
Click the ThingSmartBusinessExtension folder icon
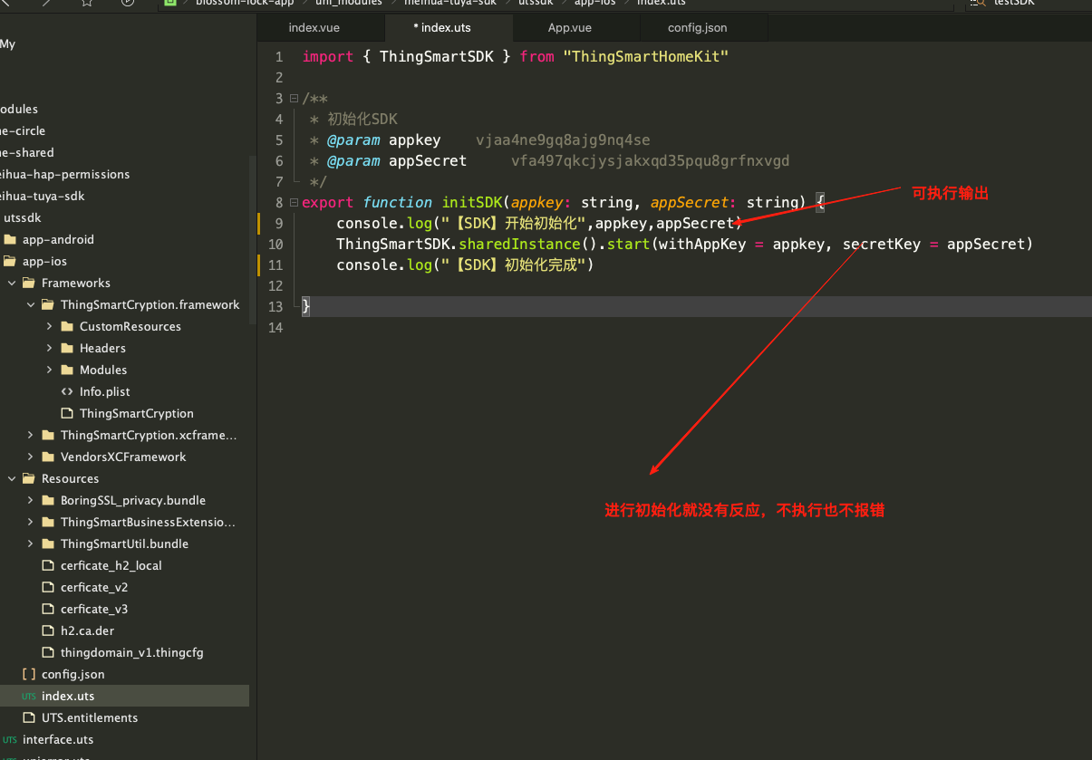47,523
